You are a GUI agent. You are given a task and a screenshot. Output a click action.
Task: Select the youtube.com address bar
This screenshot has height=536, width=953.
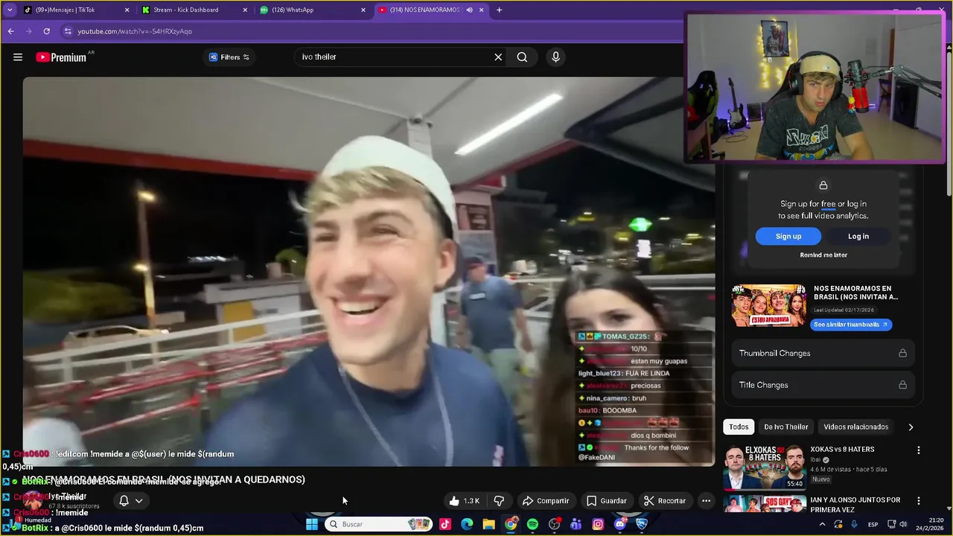(372, 31)
